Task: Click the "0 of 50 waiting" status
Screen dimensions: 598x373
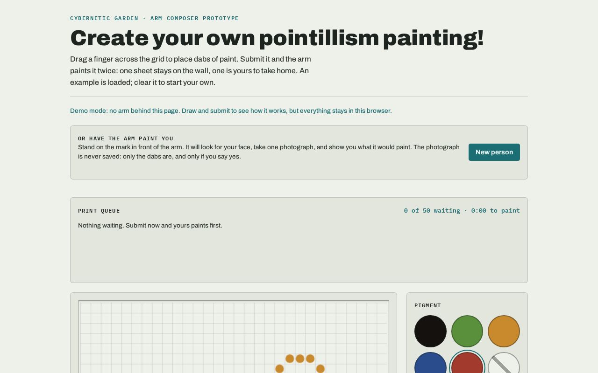Action: point(462,211)
